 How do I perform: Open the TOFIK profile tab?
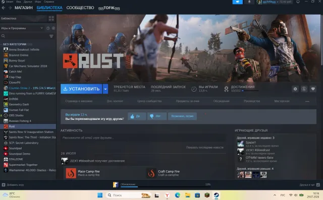tap(109, 8)
